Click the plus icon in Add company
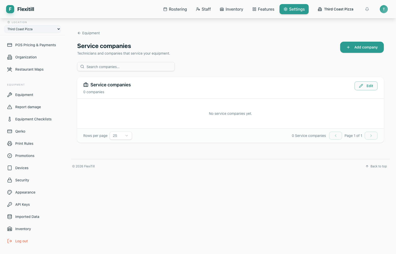This screenshot has height=254, width=396. click(x=348, y=47)
